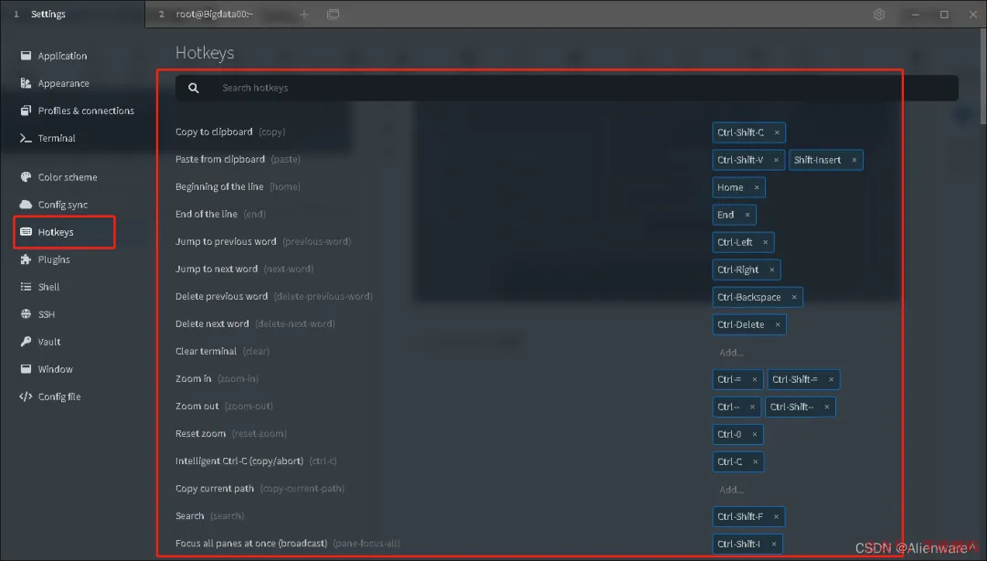Remove Ctrl-Delete hotkey

(x=778, y=324)
